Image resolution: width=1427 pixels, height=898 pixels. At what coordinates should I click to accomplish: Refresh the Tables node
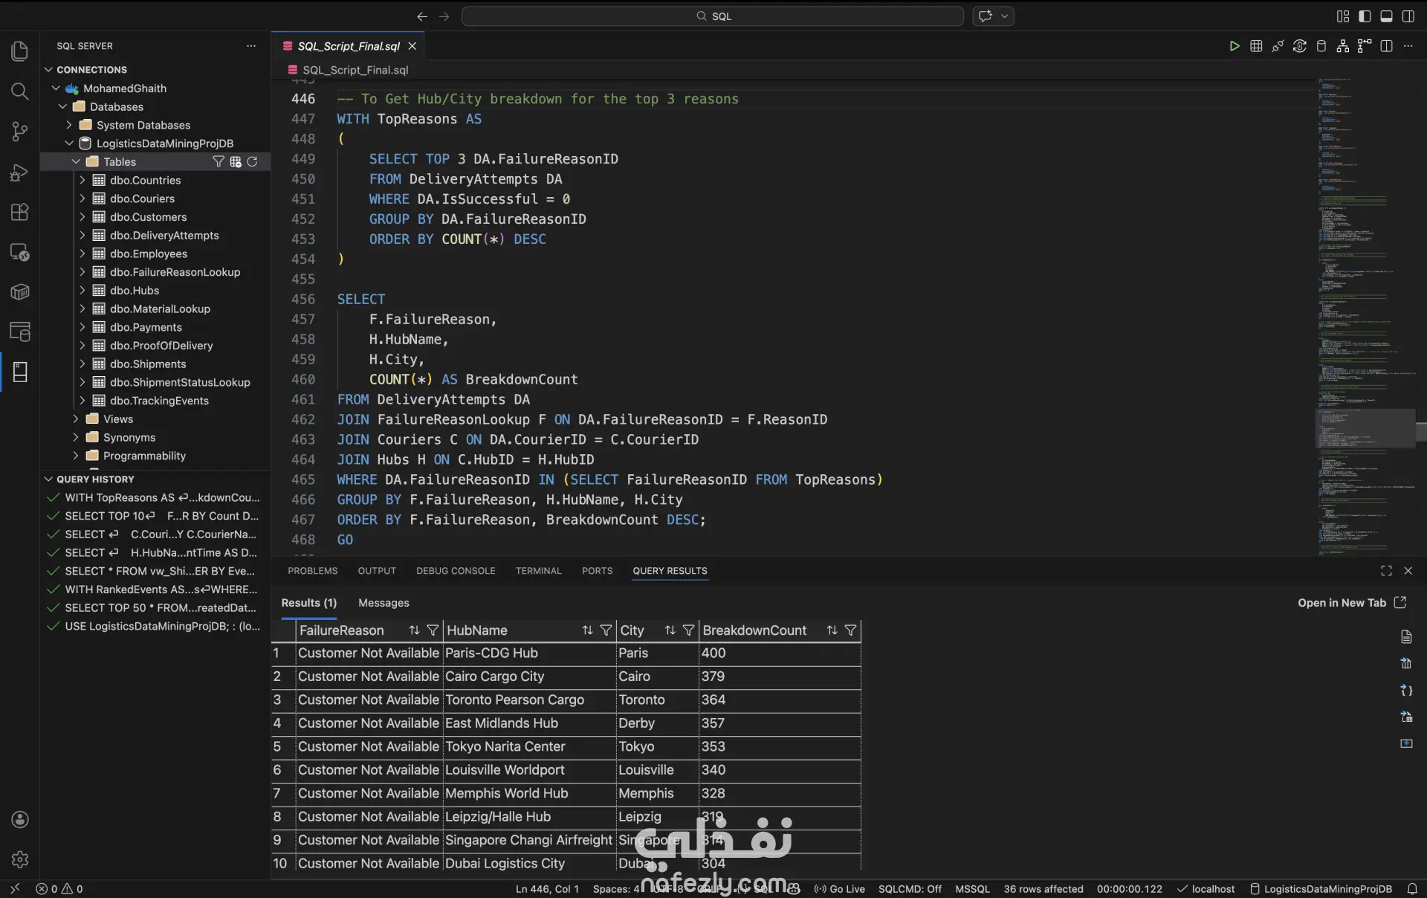coord(252,161)
